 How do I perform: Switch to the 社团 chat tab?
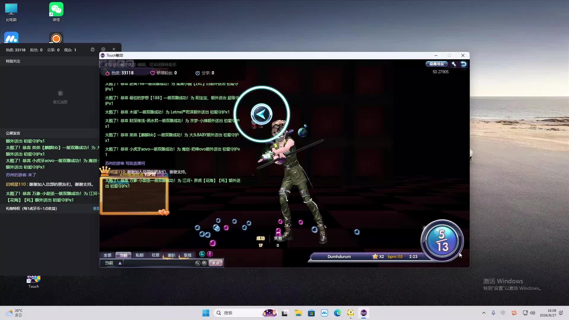pyautogui.click(x=155, y=255)
